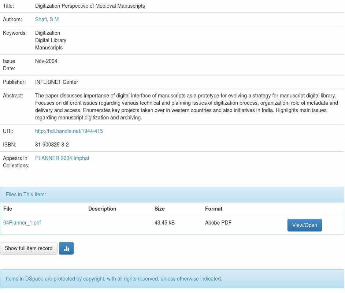Click the Nov-2004 issue date value
This screenshot has width=345, height=293.
click(46, 61)
